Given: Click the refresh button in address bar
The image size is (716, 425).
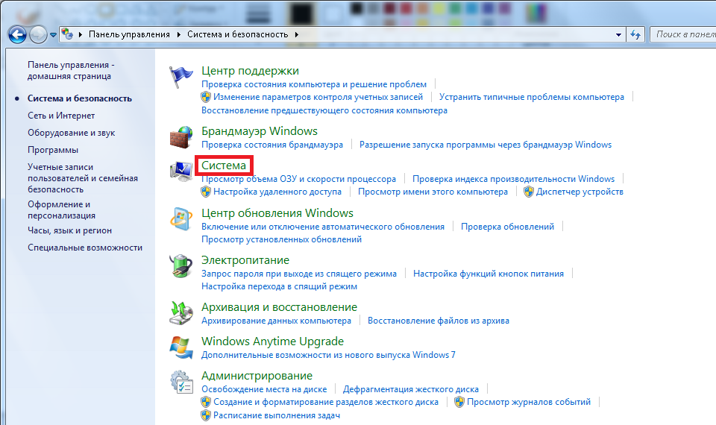Looking at the screenshot, I should tap(635, 35).
